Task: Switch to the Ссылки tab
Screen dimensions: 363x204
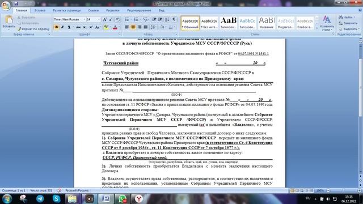Action: click(93, 10)
